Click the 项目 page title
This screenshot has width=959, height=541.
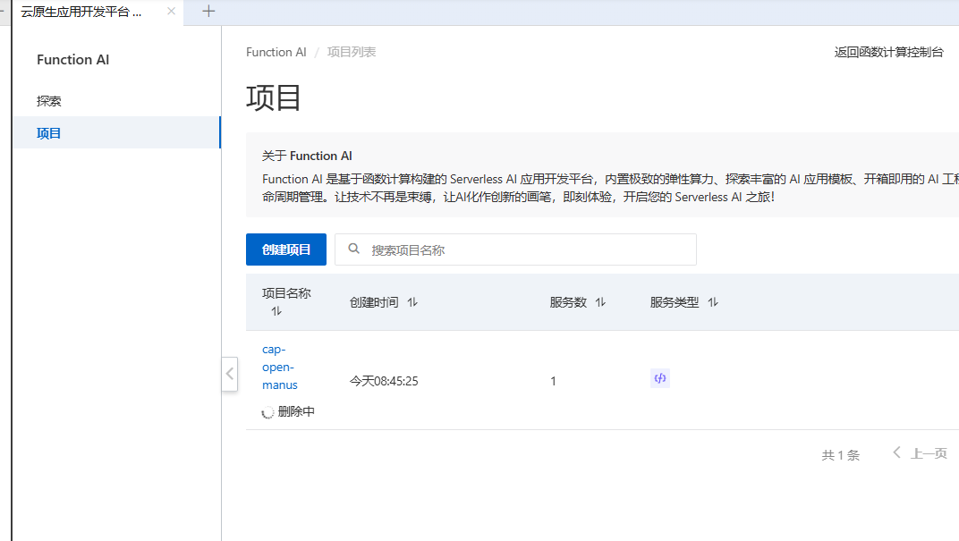[273, 97]
